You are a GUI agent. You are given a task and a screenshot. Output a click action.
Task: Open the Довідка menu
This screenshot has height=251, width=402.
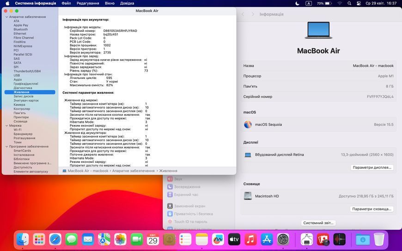pos(127,3)
